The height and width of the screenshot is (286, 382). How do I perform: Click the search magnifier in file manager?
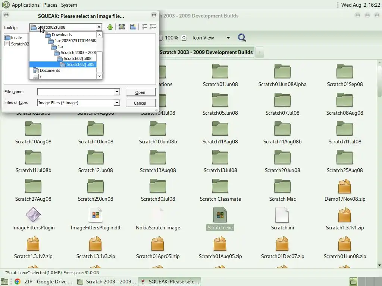(242, 38)
